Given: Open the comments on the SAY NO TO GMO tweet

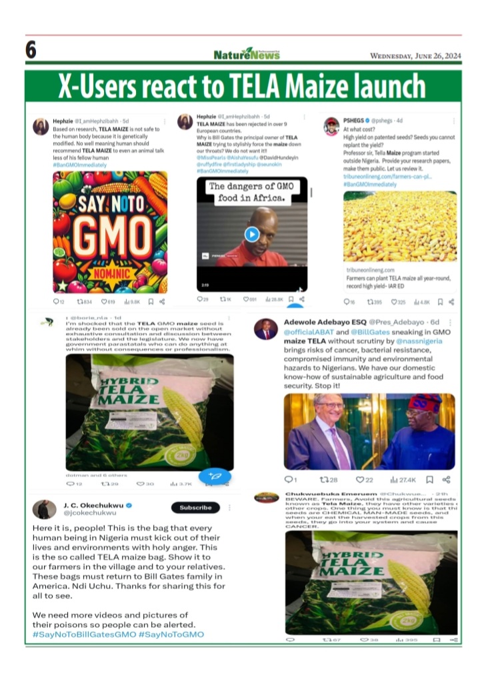Looking at the screenshot, I should (59, 302).
